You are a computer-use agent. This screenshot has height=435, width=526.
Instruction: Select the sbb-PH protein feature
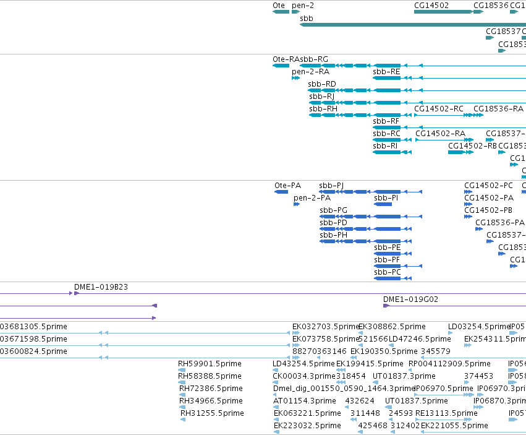(366, 241)
